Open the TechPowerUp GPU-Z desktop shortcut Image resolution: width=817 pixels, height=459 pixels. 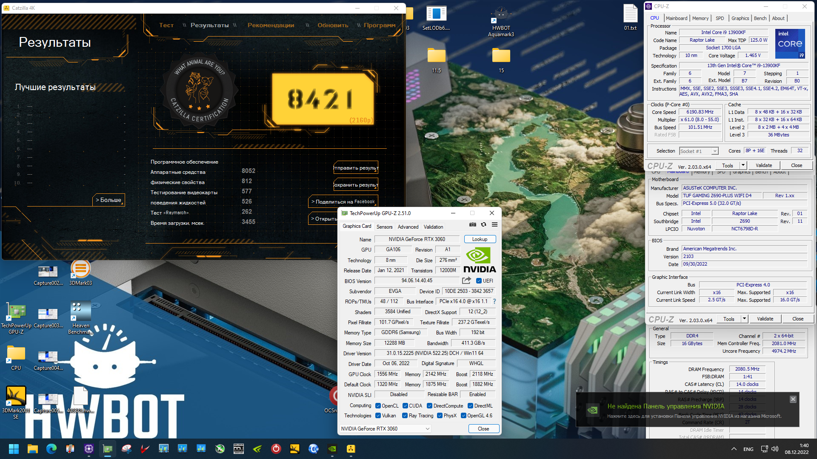pyautogui.click(x=16, y=319)
